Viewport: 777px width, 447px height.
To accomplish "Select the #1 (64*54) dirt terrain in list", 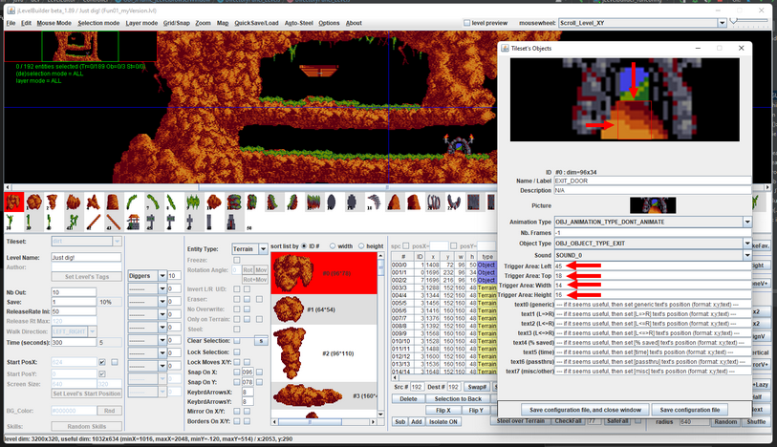I will (x=325, y=309).
